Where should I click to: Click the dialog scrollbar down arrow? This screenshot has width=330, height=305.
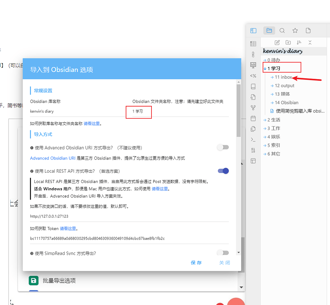238,252
